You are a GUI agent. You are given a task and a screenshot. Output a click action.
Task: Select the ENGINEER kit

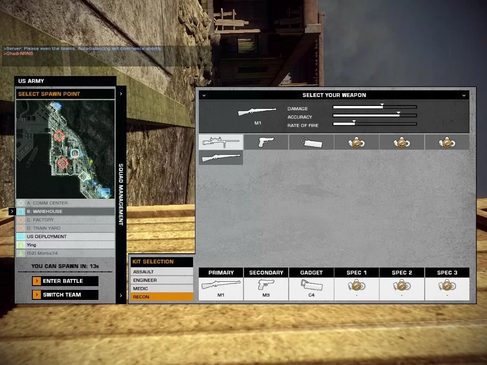162,280
